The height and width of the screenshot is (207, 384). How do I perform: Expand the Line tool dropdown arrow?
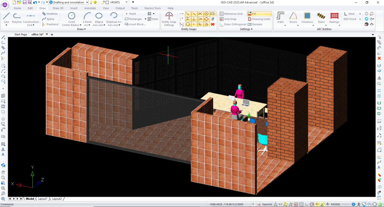pos(6,25)
